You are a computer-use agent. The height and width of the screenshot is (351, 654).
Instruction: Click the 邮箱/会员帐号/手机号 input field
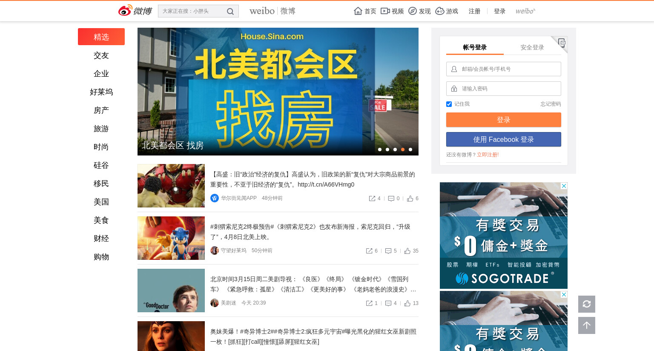(504, 69)
